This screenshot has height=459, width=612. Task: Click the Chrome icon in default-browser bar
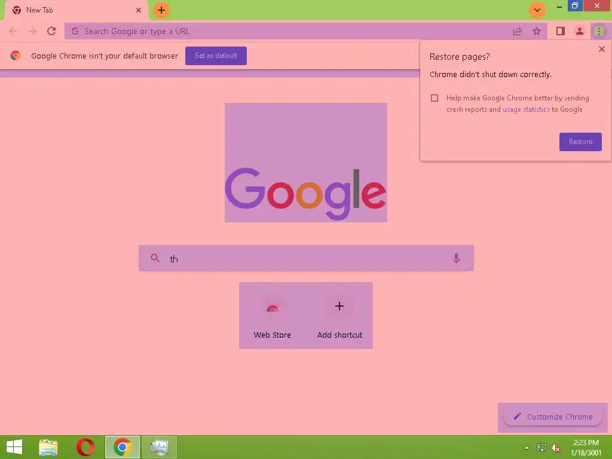click(x=16, y=56)
